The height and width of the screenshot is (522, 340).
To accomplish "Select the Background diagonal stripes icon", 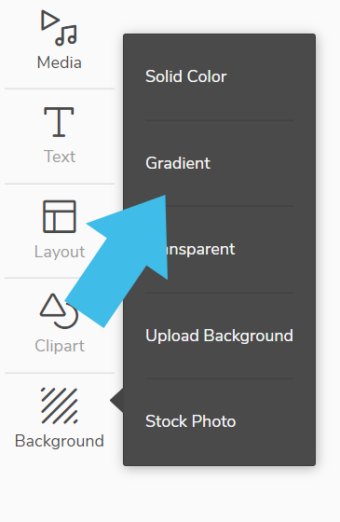I will pyautogui.click(x=60, y=405).
